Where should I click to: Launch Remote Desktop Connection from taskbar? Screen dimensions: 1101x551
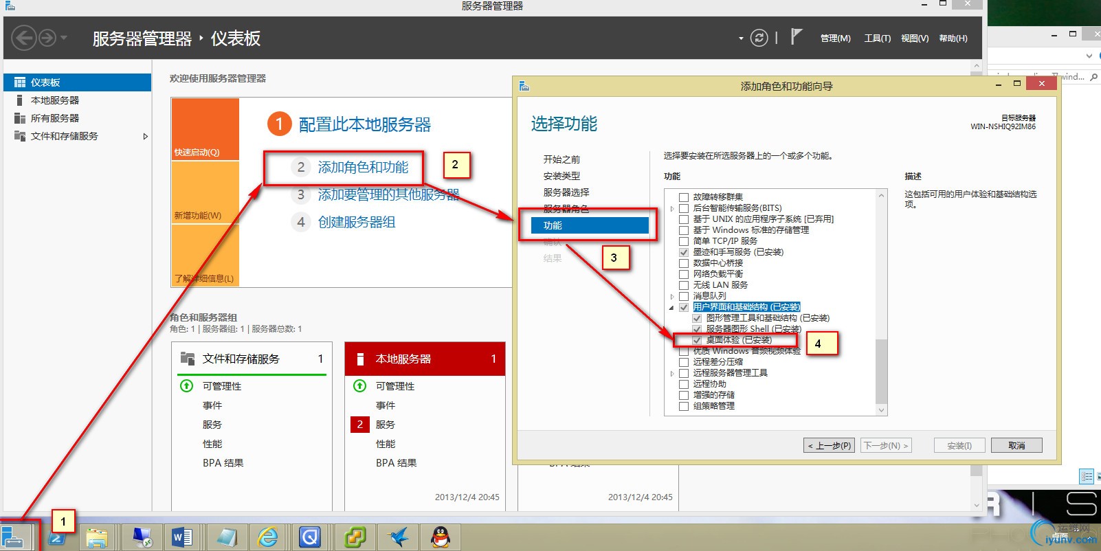click(x=142, y=537)
